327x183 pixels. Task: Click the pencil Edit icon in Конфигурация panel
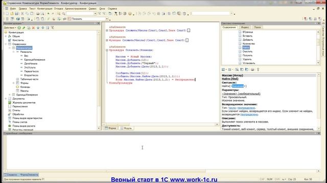24,27
